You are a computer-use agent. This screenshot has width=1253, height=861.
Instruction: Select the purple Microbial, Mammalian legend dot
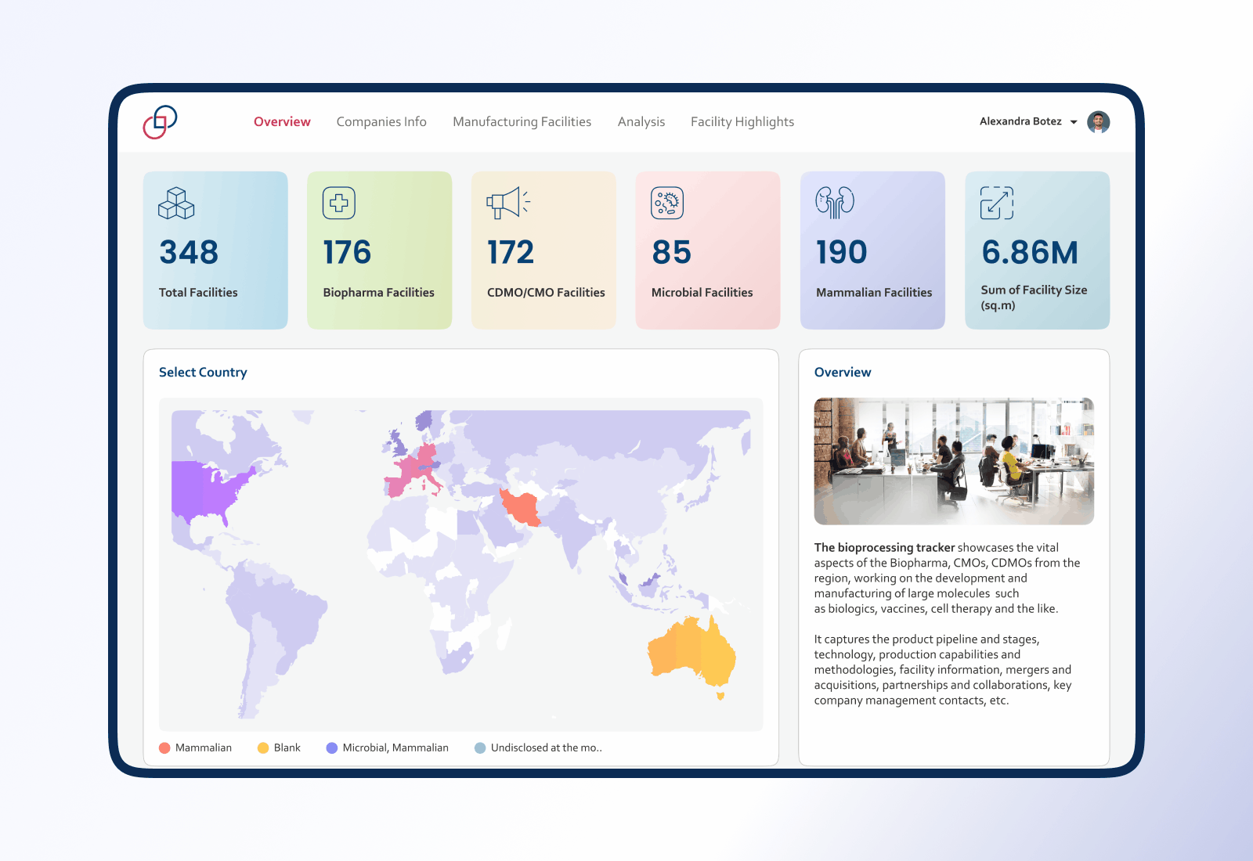(332, 748)
